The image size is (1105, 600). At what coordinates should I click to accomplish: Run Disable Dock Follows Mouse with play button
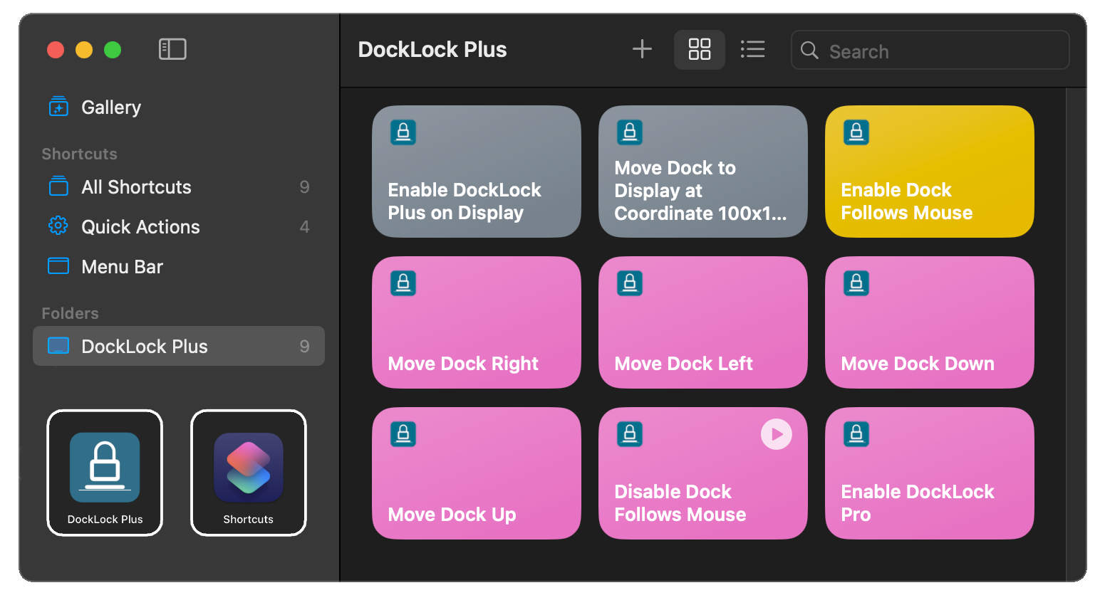(x=777, y=434)
